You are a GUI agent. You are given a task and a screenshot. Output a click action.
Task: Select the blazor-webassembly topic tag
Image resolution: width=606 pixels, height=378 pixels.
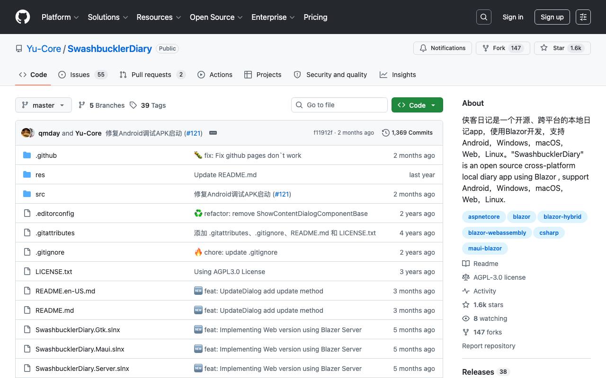pos(497,232)
